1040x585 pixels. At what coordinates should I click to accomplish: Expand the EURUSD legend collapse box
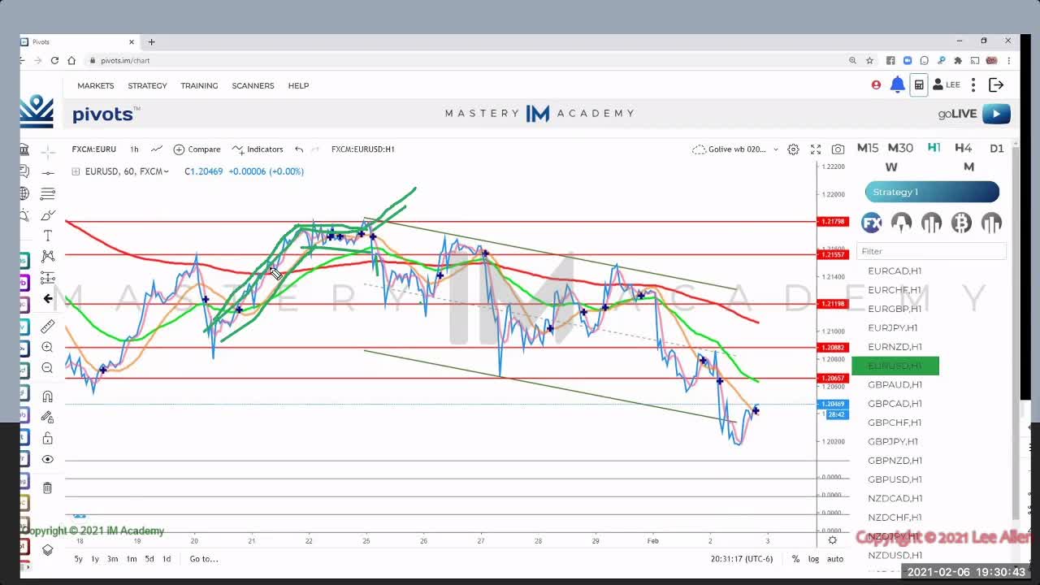(x=76, y=171)
